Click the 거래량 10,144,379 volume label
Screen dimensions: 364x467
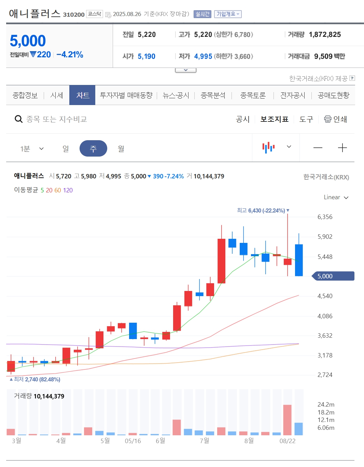(x=39, y=396)
